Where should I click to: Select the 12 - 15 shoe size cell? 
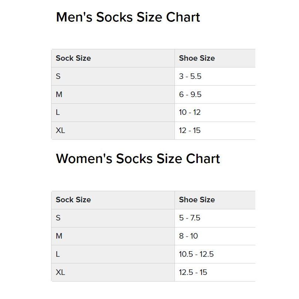point(190,130)
